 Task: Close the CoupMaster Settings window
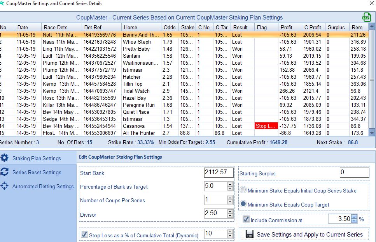point(372,3)
